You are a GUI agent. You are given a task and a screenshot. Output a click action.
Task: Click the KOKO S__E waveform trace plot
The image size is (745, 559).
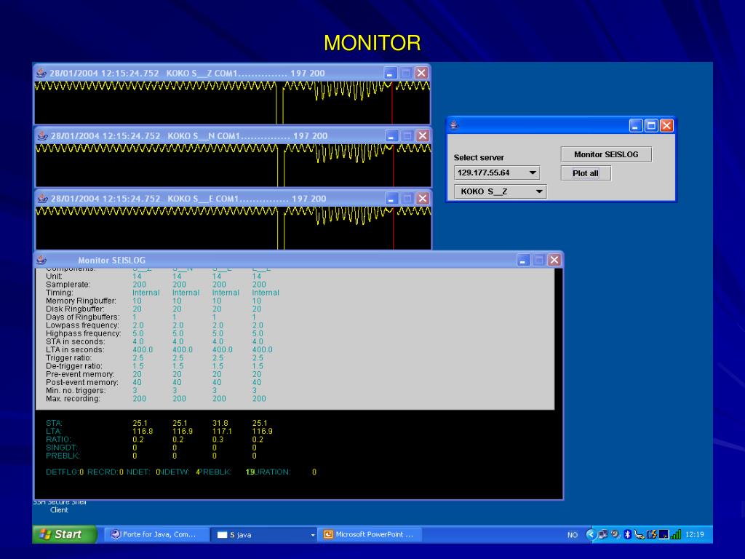pos(234,228)
